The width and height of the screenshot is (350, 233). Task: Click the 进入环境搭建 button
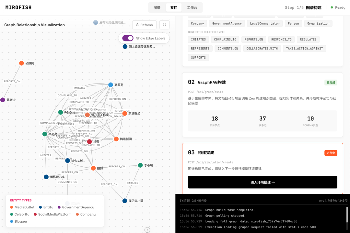click(x=262, y=182)
